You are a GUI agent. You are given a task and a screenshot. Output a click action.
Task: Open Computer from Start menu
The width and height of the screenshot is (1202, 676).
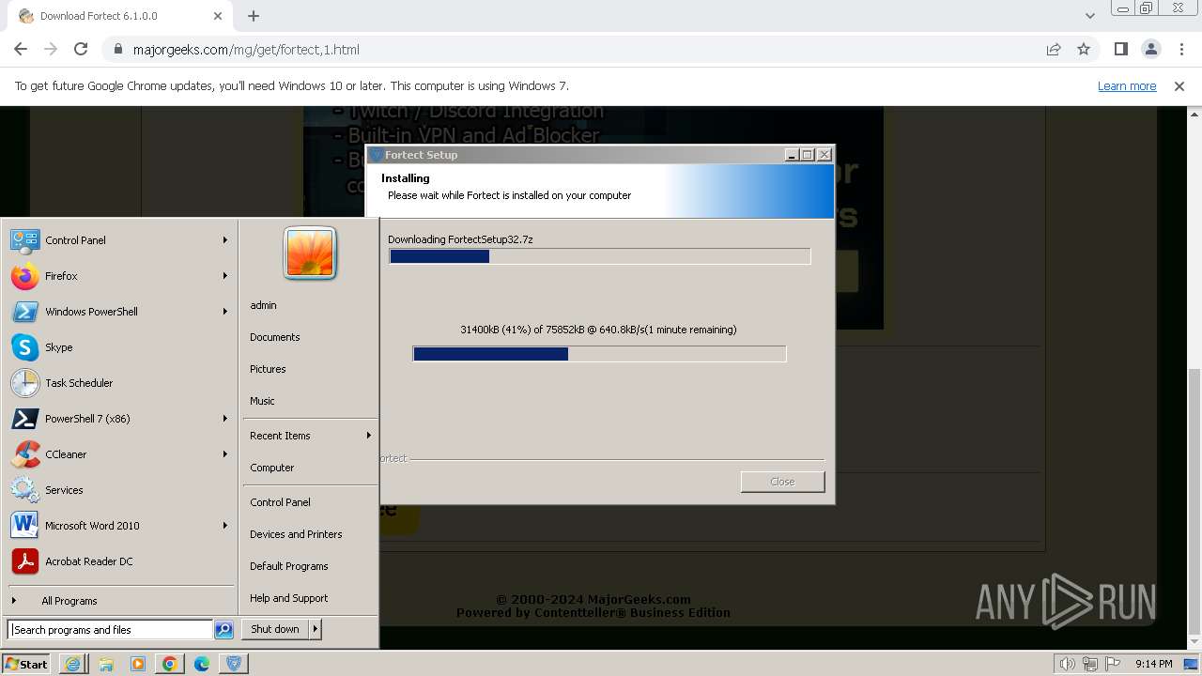pos(272,468)
